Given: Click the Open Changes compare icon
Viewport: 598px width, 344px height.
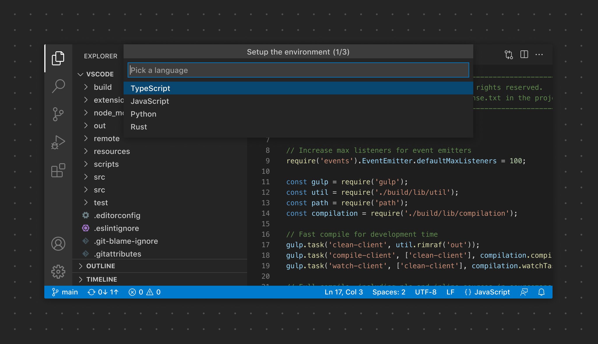Looking at the screenshot, I should (509, 55).
